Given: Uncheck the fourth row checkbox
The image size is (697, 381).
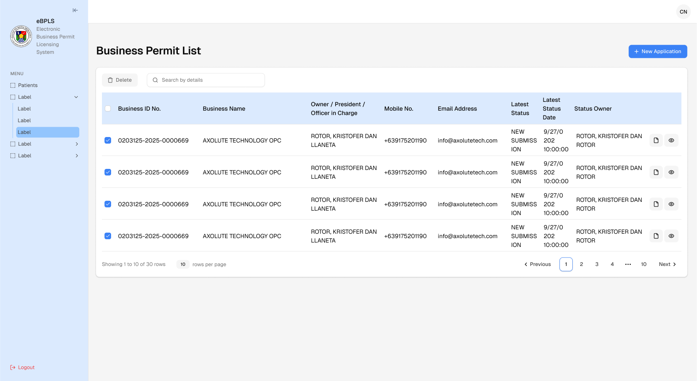Looking at the screenshot, I should 108,236.
